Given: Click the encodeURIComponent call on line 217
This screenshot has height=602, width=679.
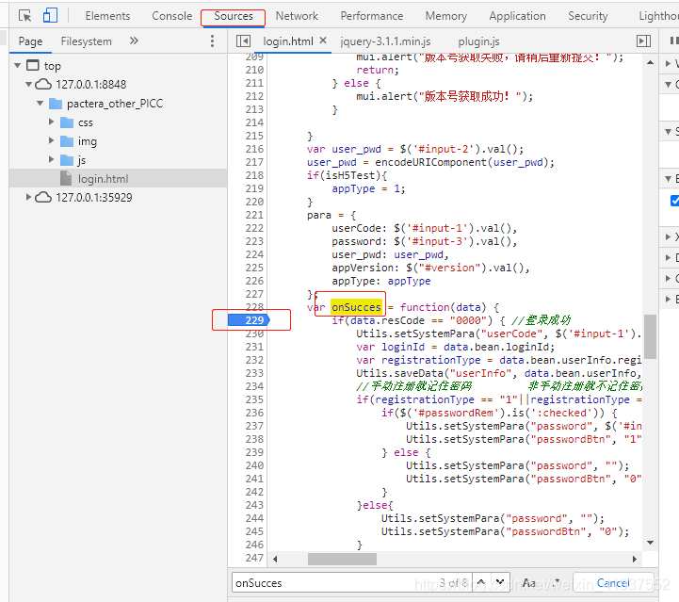Looking at the screenshot, I should coord(430,162).
